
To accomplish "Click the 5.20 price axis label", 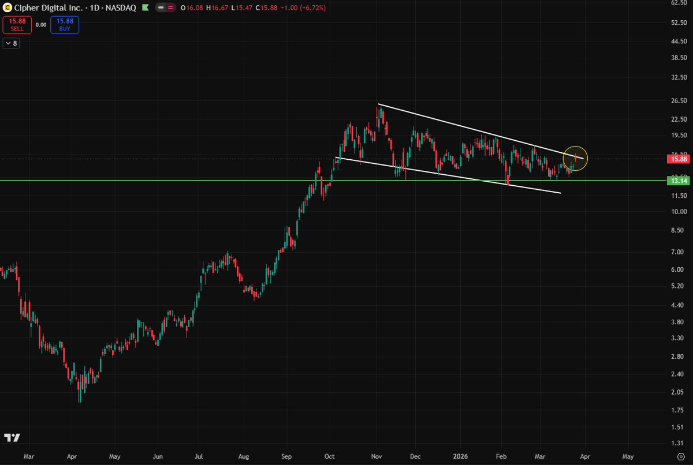I will (679, 286).
